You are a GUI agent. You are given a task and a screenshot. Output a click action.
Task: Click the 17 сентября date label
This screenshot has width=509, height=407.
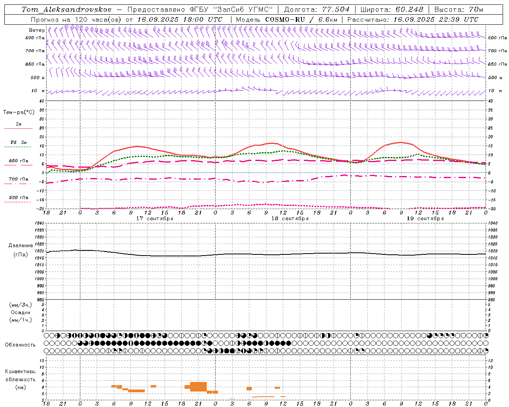(154, 219)
